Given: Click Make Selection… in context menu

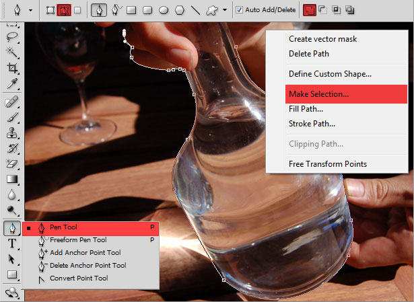Looking at the screenshot, I should pyautogui.click(x=346, y=94).
